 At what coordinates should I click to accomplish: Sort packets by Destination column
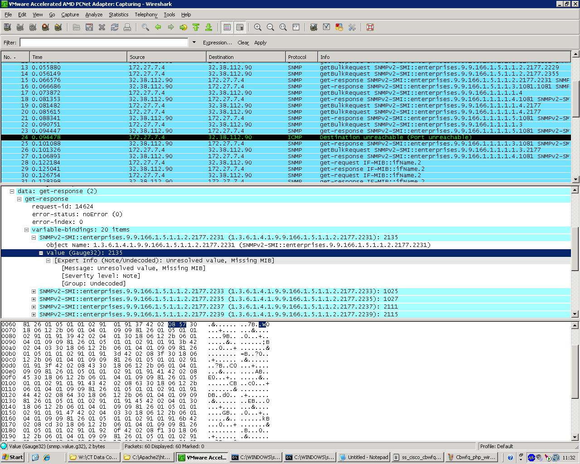246,57
